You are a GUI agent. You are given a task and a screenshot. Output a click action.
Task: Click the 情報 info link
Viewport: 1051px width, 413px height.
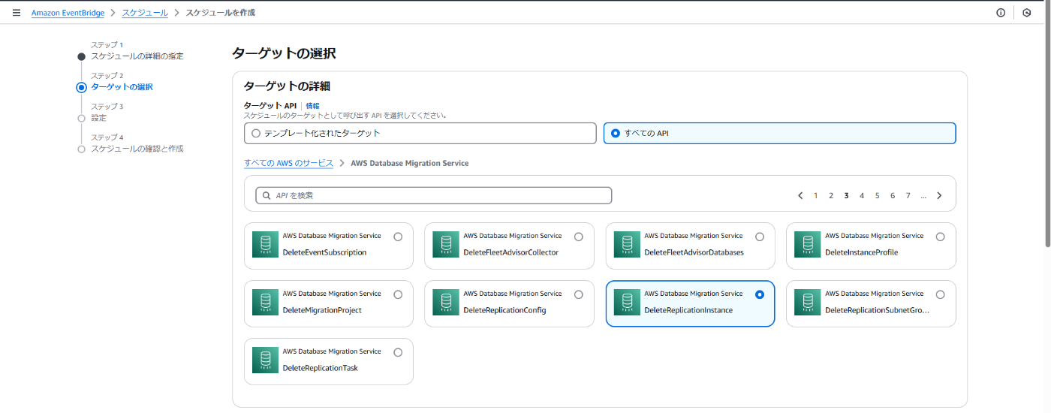point(312,106)
